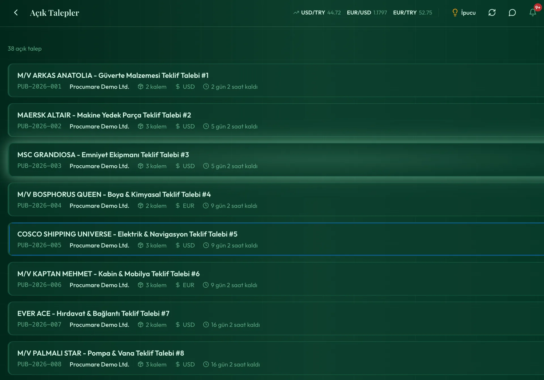This screenshot has width=544, height=380.
Task: Click the package icon beside 3 kalem on PUB-2026-002
Action: pos(141,126)
